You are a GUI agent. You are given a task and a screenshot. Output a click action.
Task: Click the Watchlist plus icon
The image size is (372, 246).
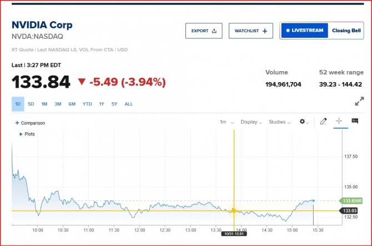[x=265, y=31]
